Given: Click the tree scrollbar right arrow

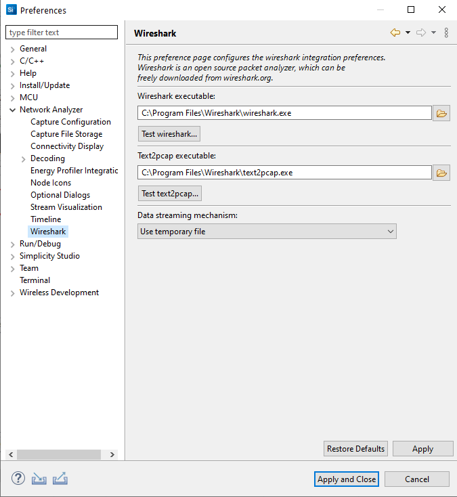Looking at the screenshot, I should click(112, 454).
